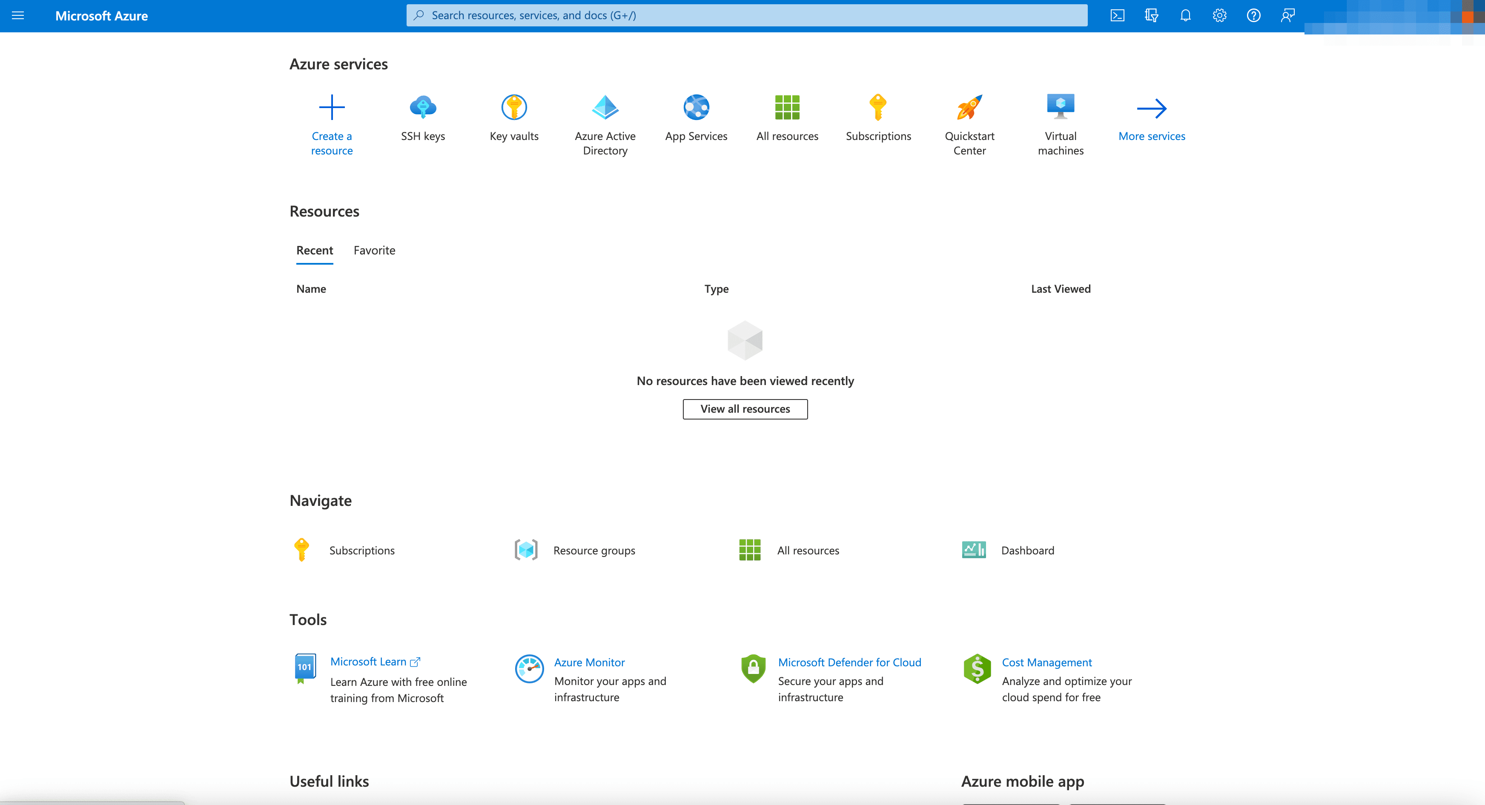Expand the hamburger menu icon
1485x805 pixels.
(18, 15)
